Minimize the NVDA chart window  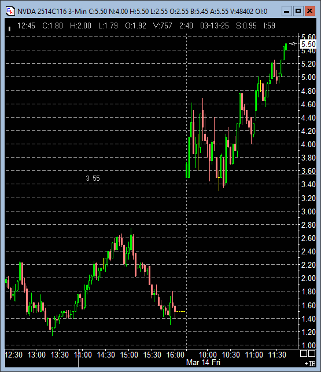(x=287, y=11)
